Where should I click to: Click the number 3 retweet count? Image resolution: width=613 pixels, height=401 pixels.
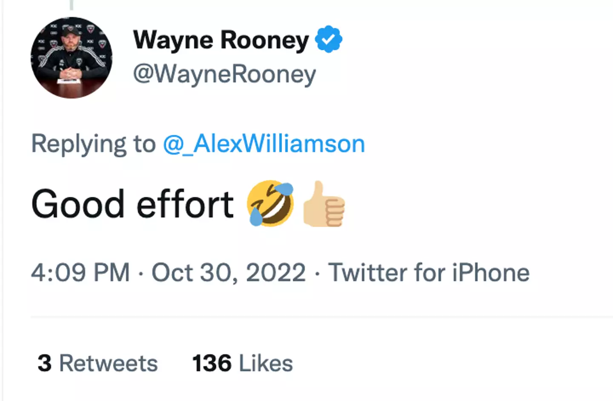tap(45, 364)
